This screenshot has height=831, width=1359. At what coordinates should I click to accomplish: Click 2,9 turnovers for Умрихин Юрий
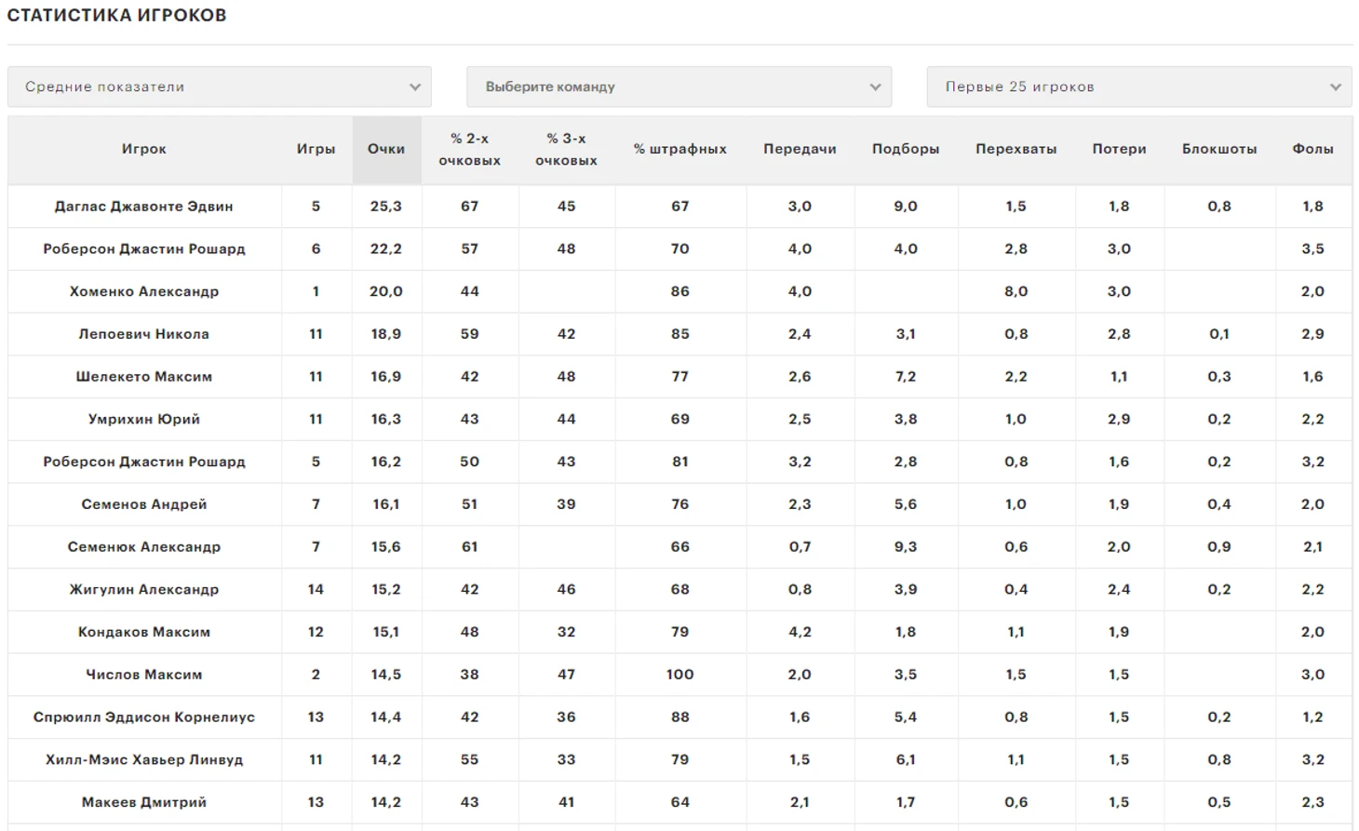(1119, 420)
